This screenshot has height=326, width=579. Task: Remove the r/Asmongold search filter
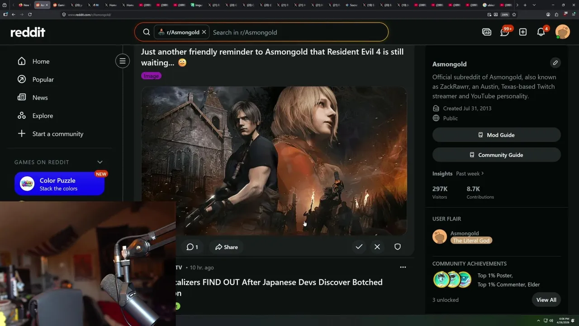click(204, 32)
